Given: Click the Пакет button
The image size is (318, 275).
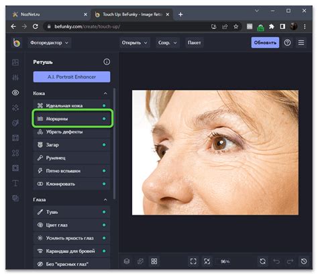Looking at the screenshot, I should pos(194,42).
